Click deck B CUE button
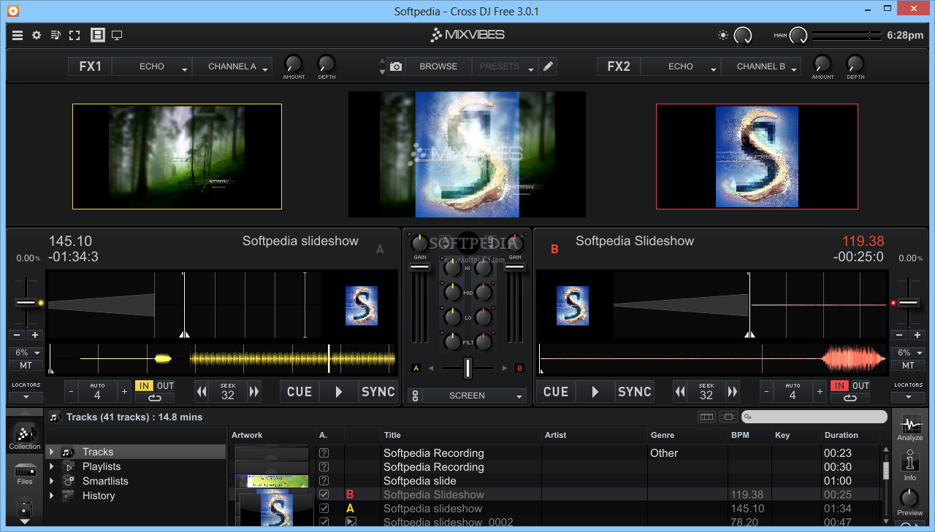This screenshot has width=935, height=532. pos(556,392)
